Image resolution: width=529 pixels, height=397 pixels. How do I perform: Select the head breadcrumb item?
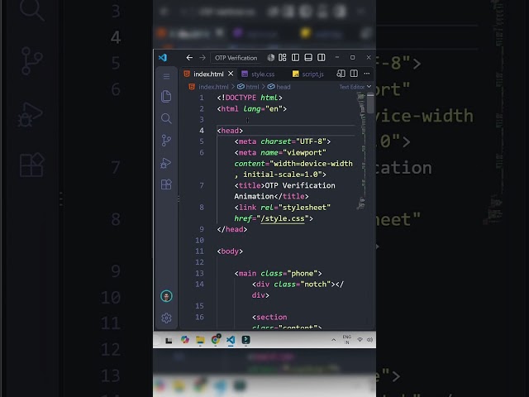(x=279, y=87)
